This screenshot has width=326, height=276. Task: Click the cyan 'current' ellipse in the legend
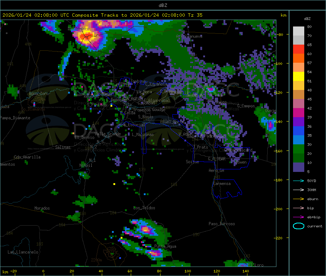click(x=298, y=226)
